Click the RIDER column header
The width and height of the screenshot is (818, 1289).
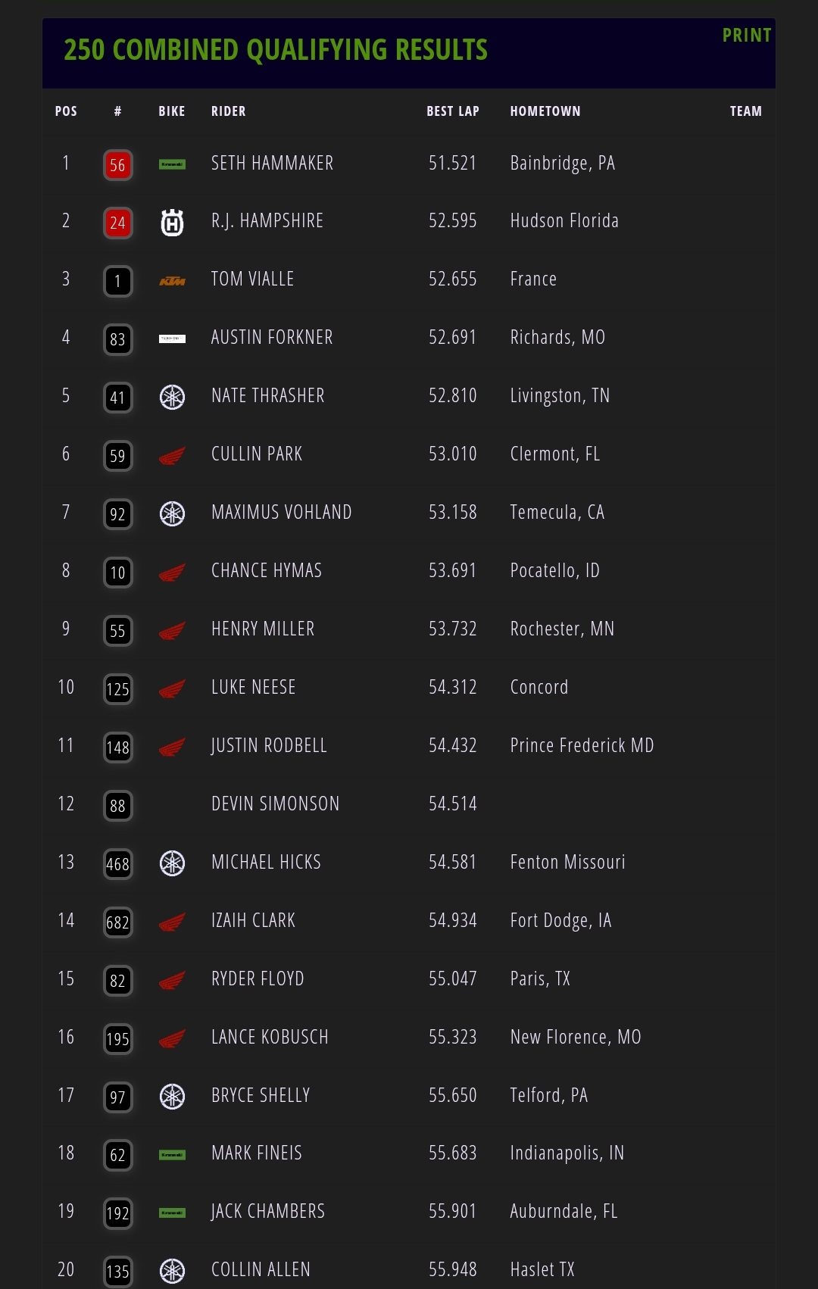click(x=228, y=111)
